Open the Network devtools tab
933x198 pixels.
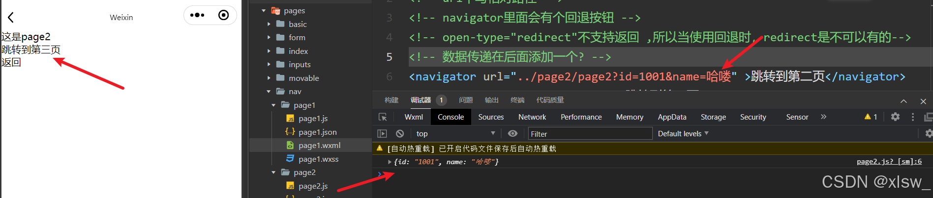point(532,117)
